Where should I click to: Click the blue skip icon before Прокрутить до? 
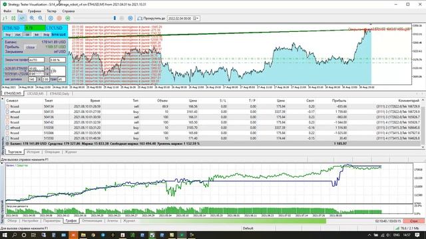[x=130, y=18]
